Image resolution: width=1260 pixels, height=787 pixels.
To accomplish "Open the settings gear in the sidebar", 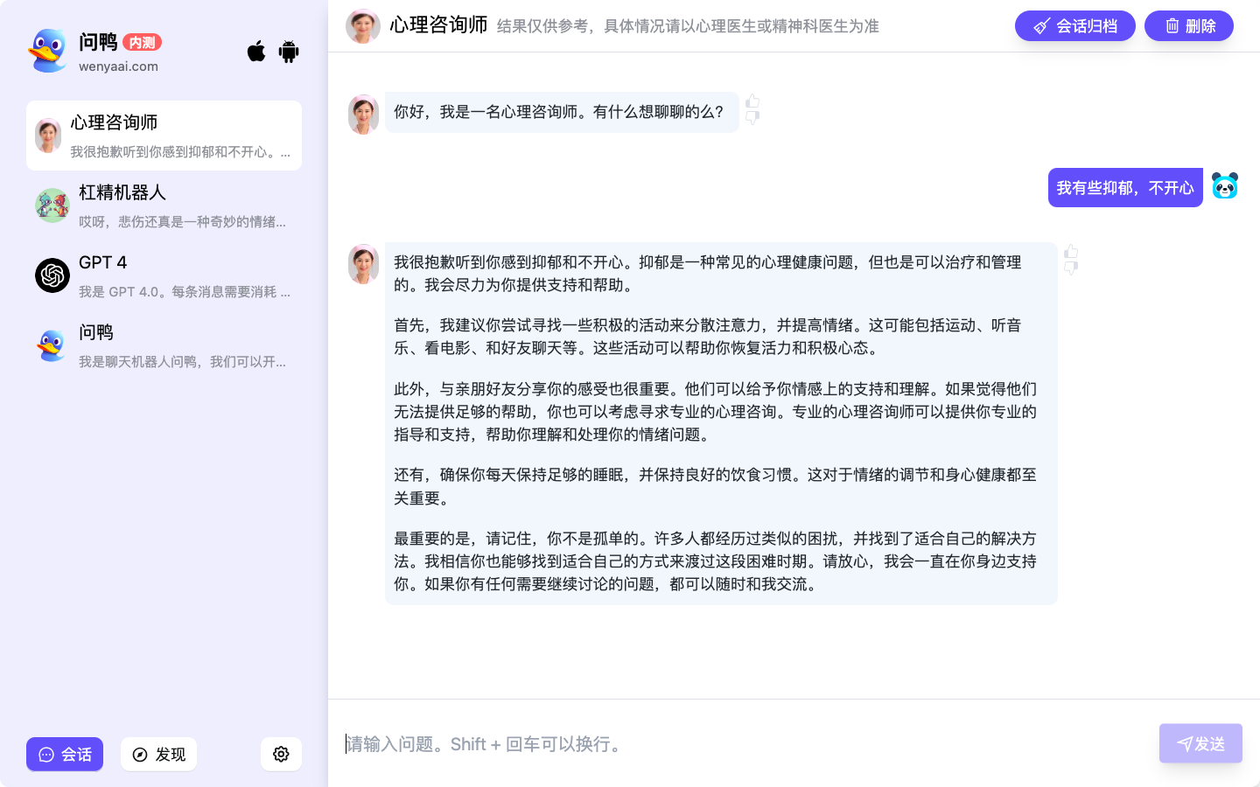I will (281, 754).
